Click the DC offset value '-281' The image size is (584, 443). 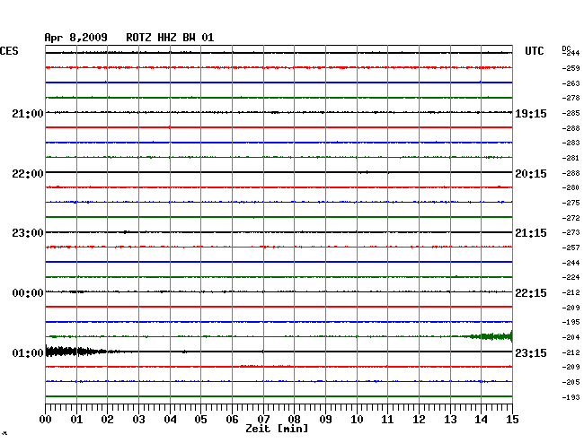coord(571,158)
